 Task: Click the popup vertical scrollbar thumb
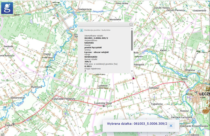pyautogui.click(x=132, y=41)
